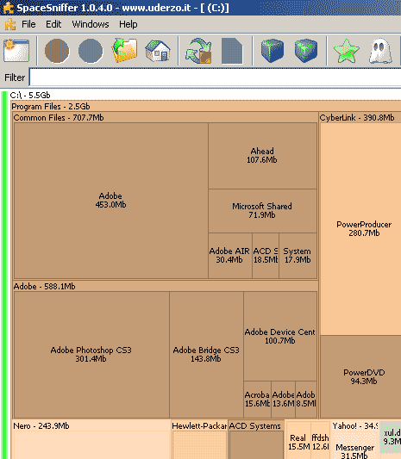The width and height of the screenshot is (401, 459).
Task: Select the System 17.9Mb block
Action: pos(298,255)
